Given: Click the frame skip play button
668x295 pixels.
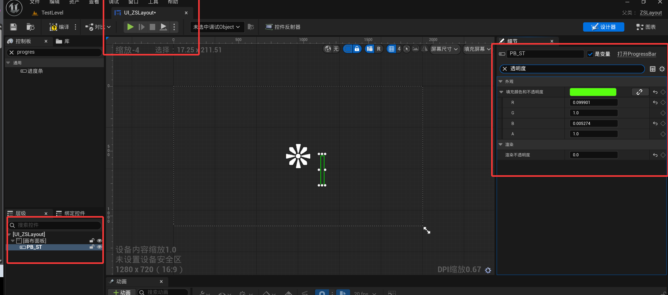Looking at the screenshot, I should [142, 27].
